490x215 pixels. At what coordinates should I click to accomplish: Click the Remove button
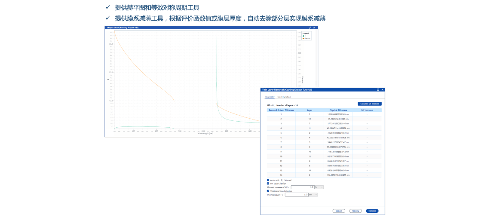tap(372, 211)
